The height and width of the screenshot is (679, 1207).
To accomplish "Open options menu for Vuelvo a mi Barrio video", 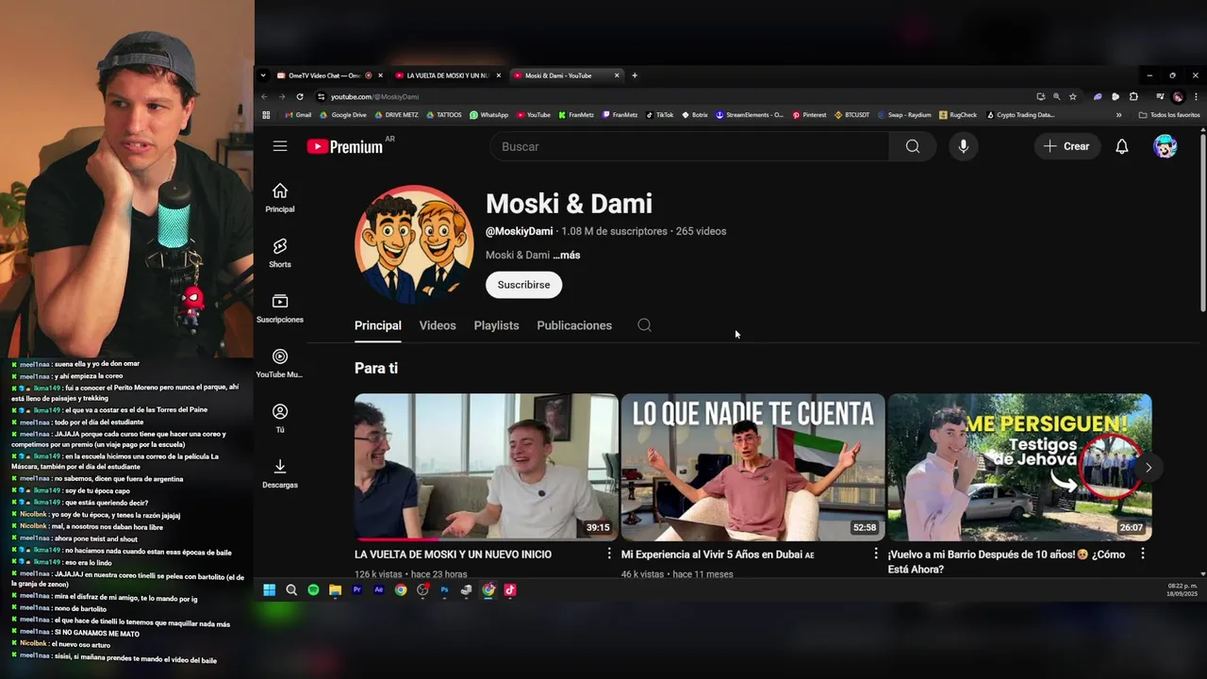I will click(x=1143, y=555).
